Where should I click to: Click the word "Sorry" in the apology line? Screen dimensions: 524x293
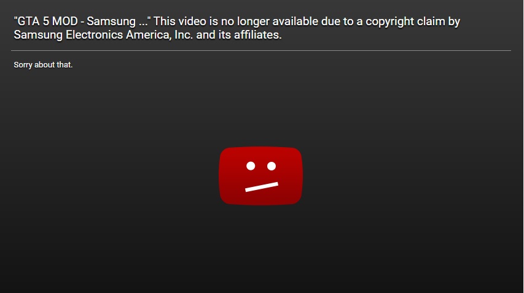[23, 64]
